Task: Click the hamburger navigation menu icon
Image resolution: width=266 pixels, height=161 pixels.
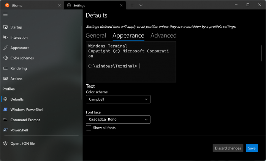Action: [5, 14]
